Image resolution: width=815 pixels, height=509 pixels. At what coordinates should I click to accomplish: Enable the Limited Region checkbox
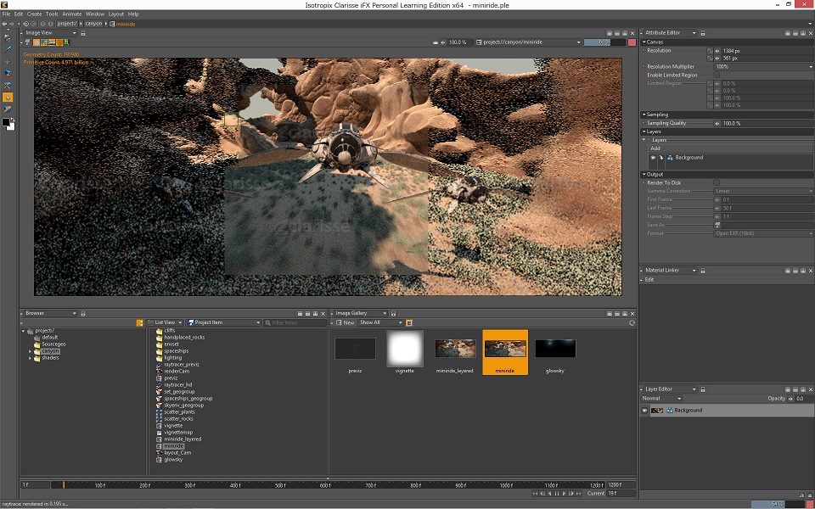[x=717, y=75]
